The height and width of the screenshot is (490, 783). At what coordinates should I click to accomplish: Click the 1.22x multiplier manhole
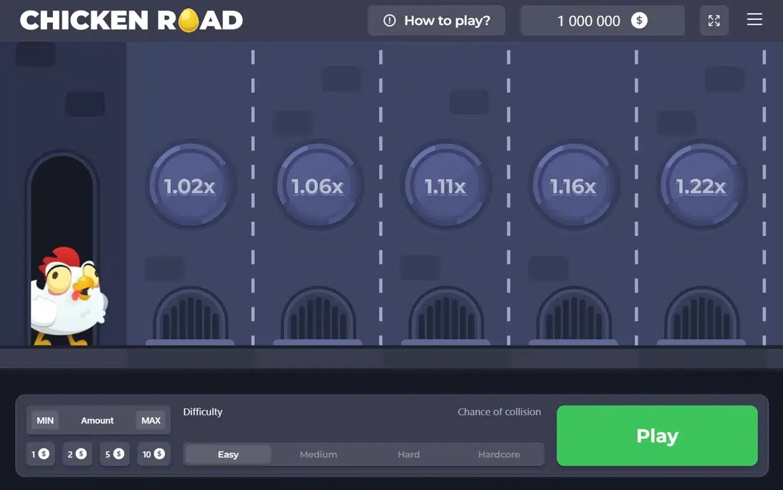point(701,186)
